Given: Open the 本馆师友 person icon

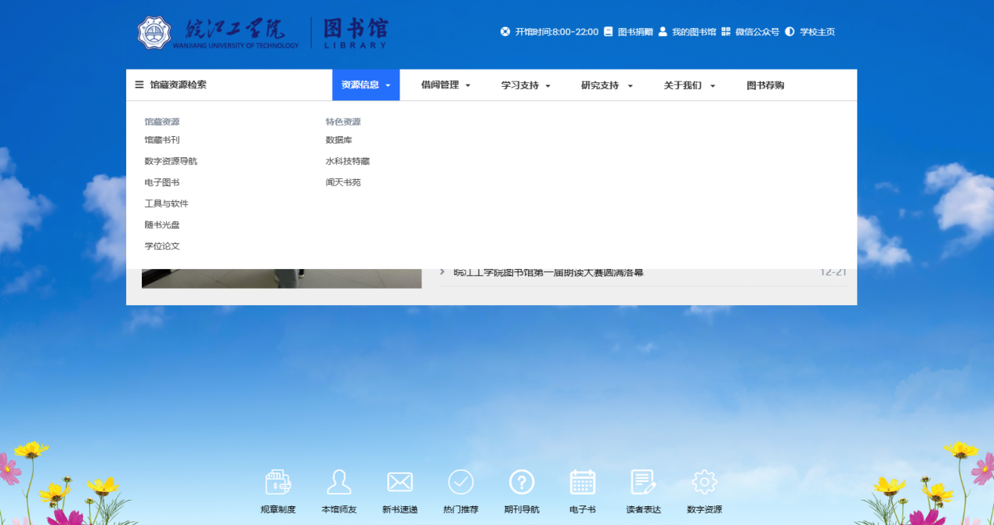Looking at the screenshot, I should tap(338, 482).
